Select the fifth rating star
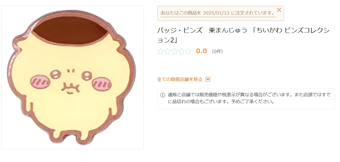340x162 pixels. [x=188, y=52]
